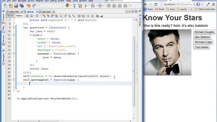This screenshot has height=122, width=217.
Task: Expand the toolbar overflow chevron in NetBeans
Action: (131, 6)
